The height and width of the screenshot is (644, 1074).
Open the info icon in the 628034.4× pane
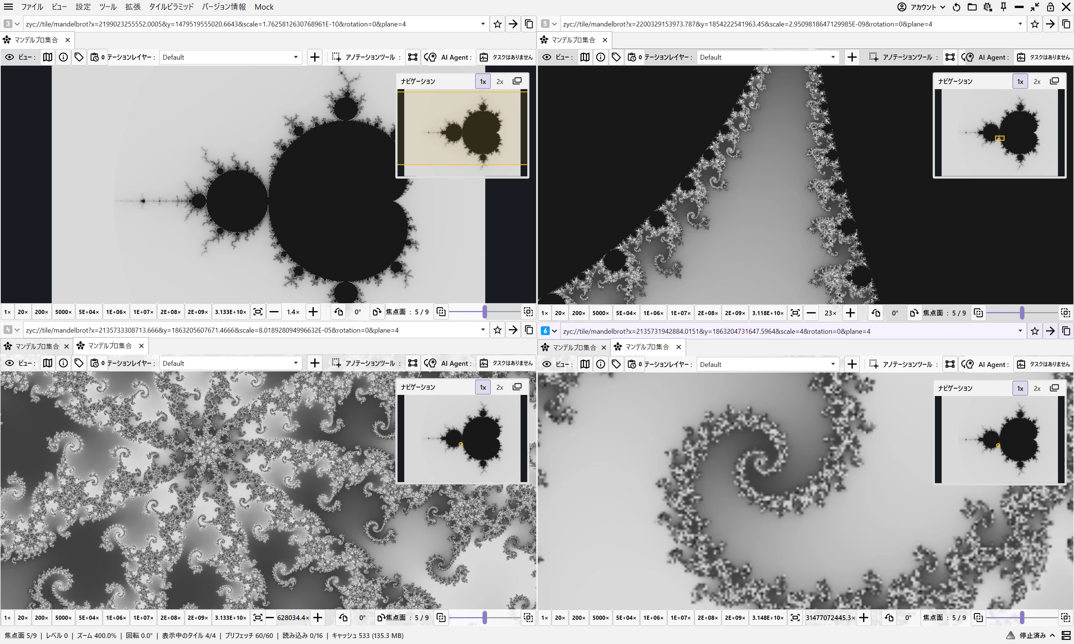pyautogui.click(x=63, y=363)
